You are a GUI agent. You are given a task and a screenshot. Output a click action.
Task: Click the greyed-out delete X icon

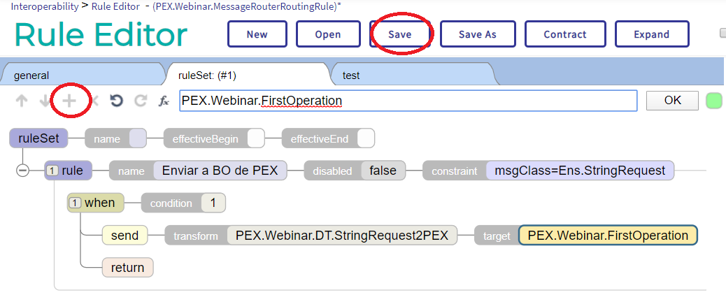94,101
